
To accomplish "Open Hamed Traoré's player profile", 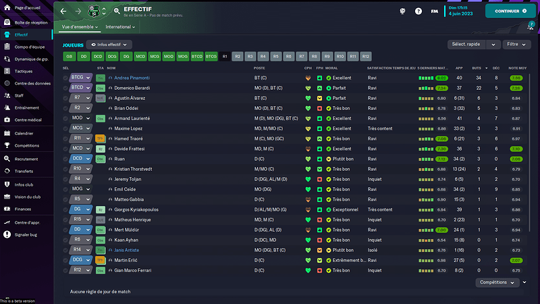I will [x=129, y=138].
